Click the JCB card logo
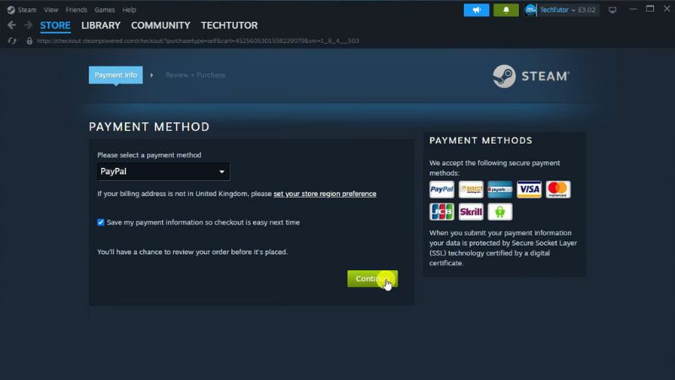675x380 pixels. 441,212
